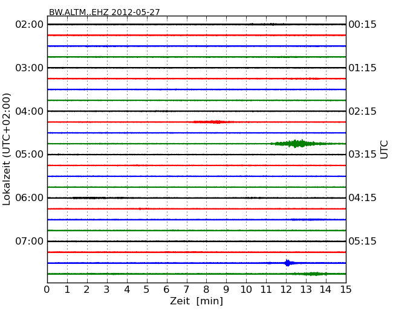The height and width of the screenshot is (314, 393).
Task: Click the x-axis tick label 9
Action: [x=226, y=289]
